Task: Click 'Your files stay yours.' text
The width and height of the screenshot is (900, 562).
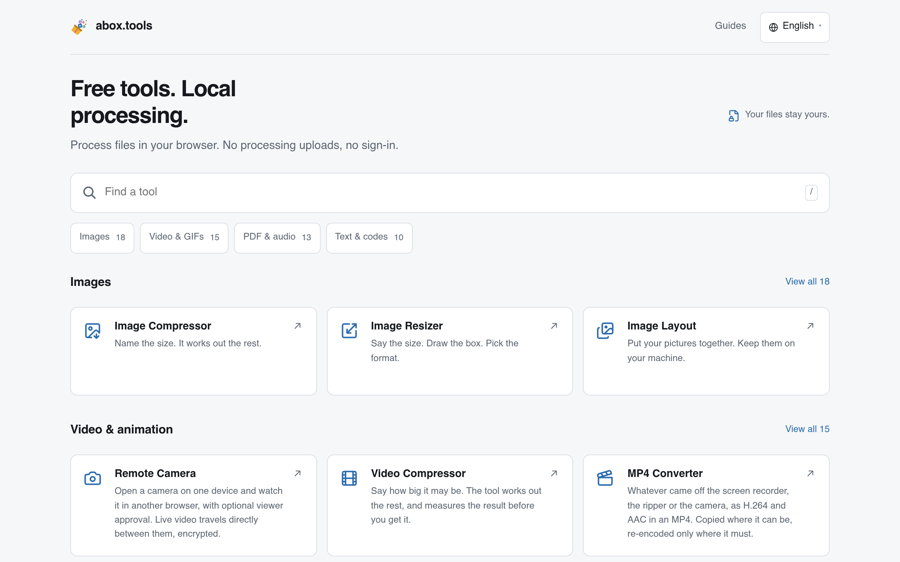Action: tap(787, 115)
